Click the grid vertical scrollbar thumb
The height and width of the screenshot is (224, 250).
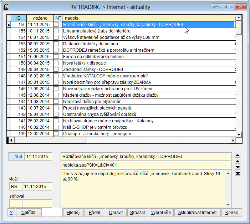point(239,28)
